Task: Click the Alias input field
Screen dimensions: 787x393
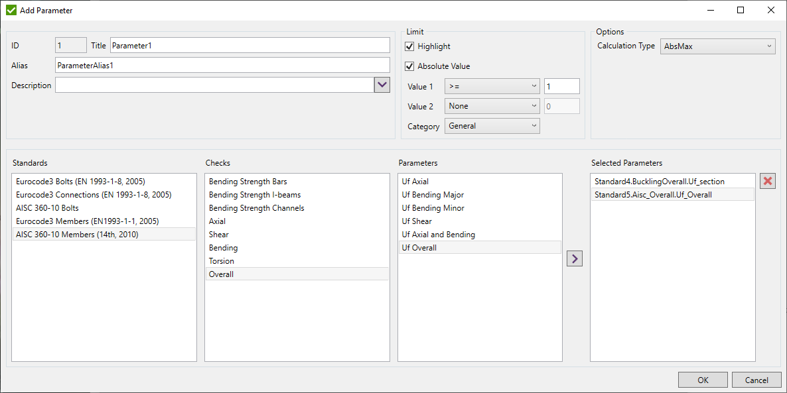Action: tap(222, 64)
